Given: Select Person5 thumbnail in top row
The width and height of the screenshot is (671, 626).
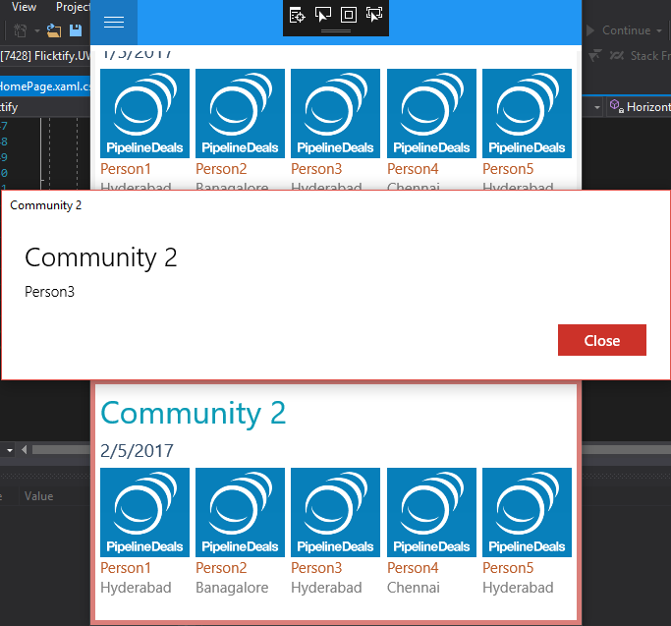Looking at the screenshot, I should 527,113.
